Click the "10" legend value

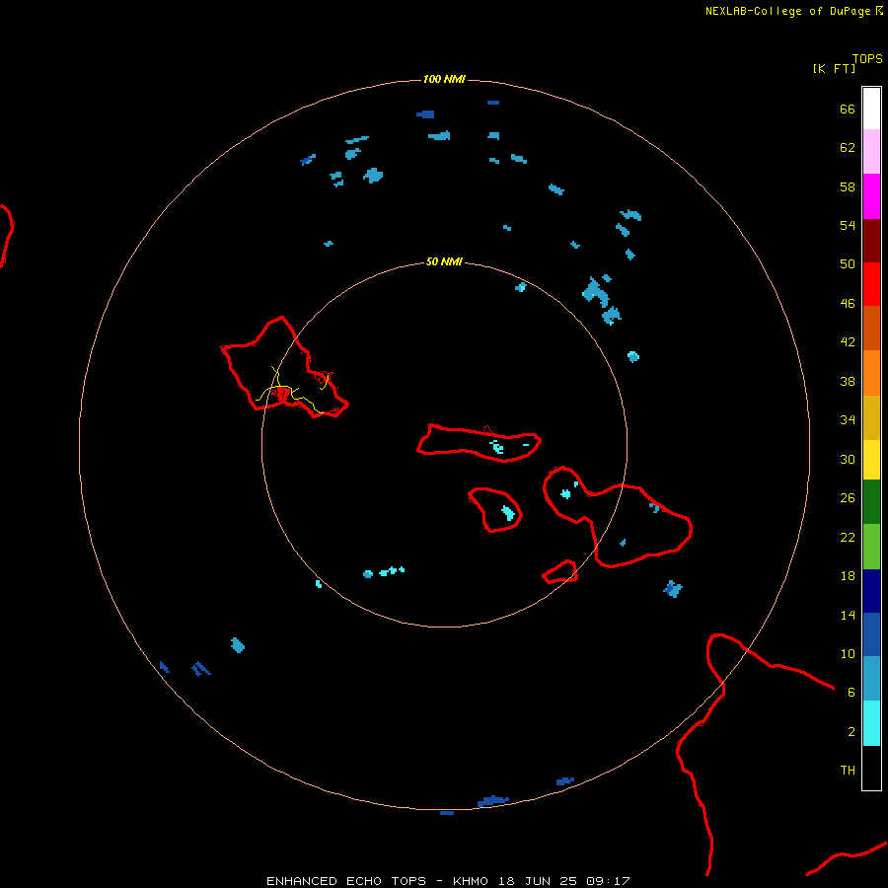(848, 654)
